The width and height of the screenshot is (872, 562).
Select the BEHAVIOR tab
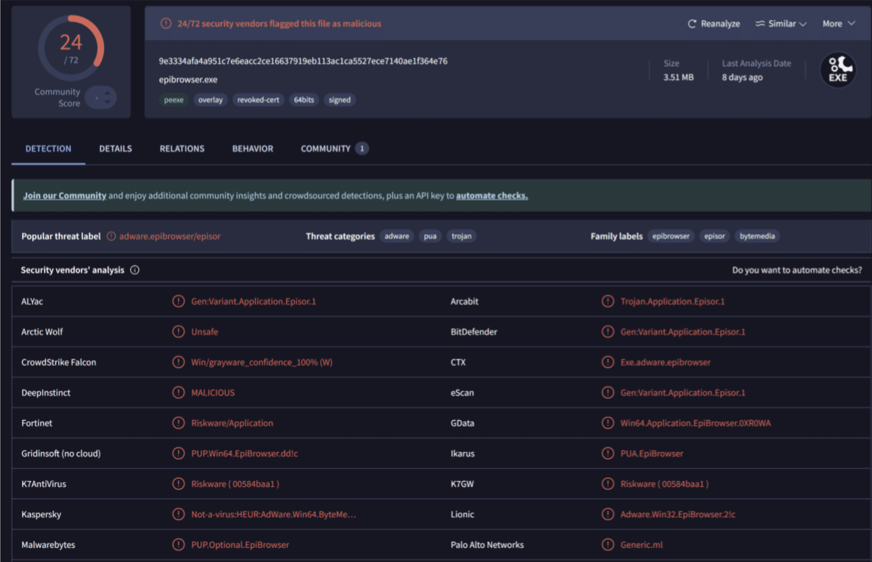point(253,149)
